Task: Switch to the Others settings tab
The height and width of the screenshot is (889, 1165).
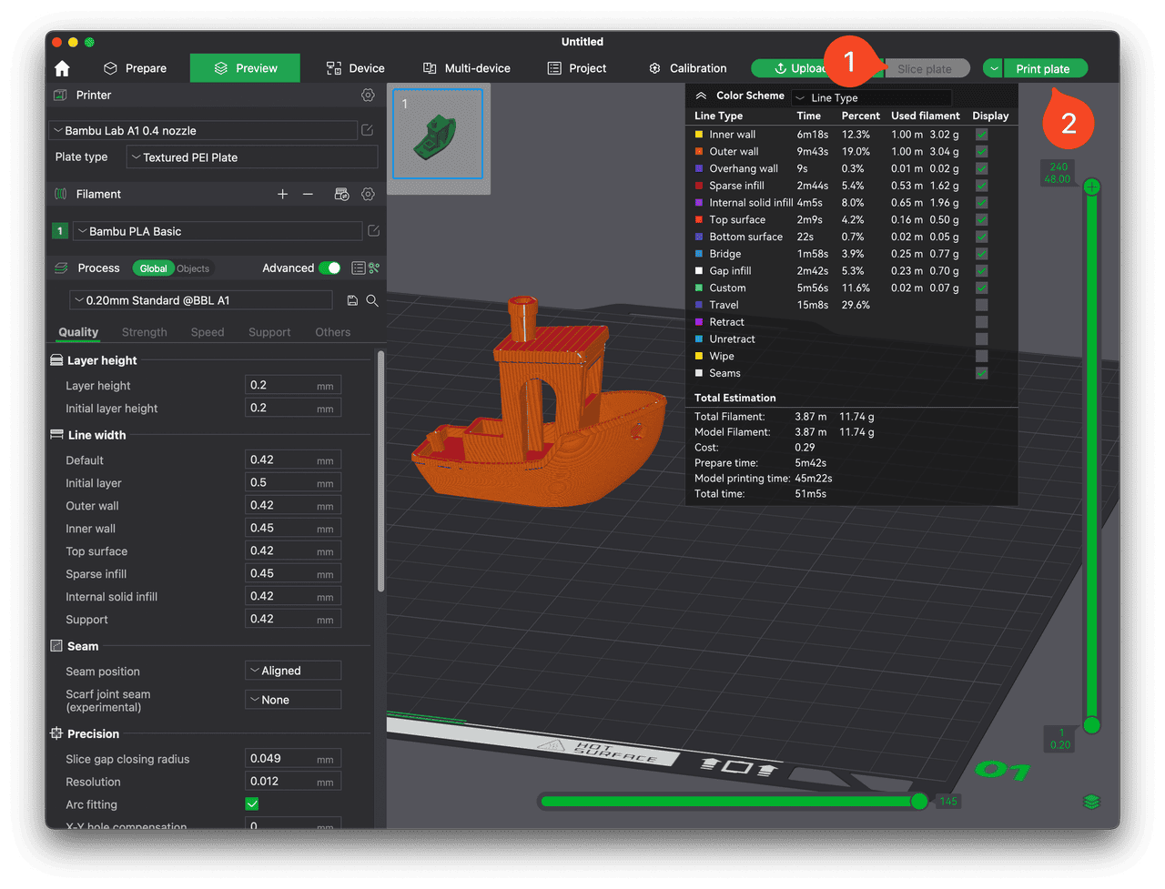Action: click(x=333, y=332)
